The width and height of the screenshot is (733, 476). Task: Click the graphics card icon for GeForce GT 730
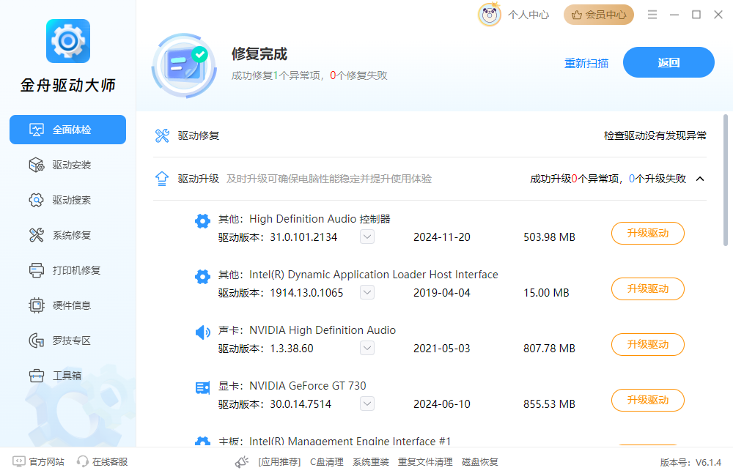(x=202, y=387)
